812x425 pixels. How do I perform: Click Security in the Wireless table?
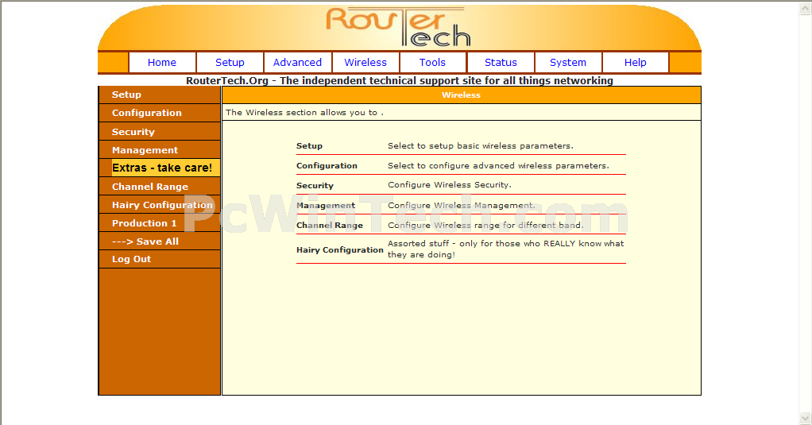[x=315, y=185]
